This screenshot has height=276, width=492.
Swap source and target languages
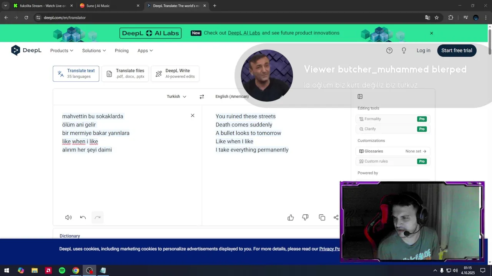coord(202,97)
